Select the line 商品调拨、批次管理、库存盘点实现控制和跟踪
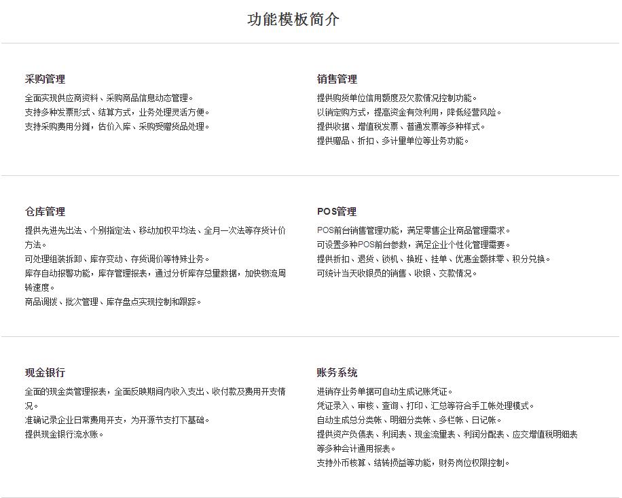Screen dimensions: 622x498 tap(113, 302)
